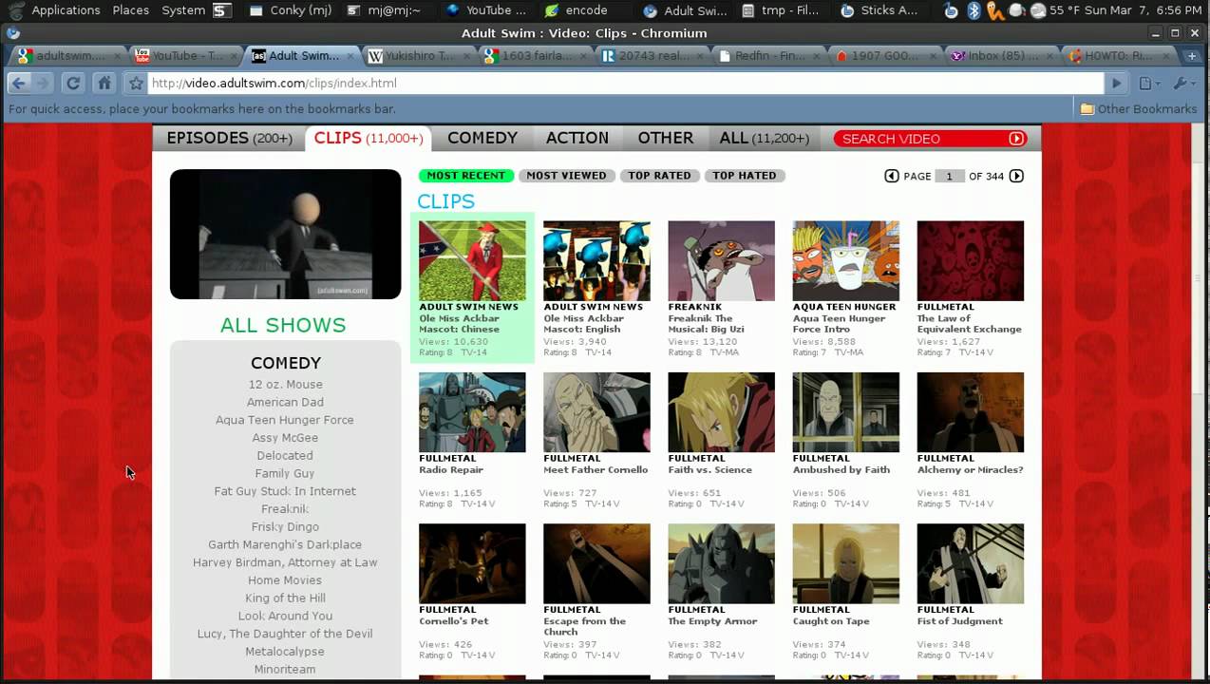The height and width of the screenshot is (684, 1210).
Task: Open the Ambushed by Faith thumbnail
Action: click(845, 412)
